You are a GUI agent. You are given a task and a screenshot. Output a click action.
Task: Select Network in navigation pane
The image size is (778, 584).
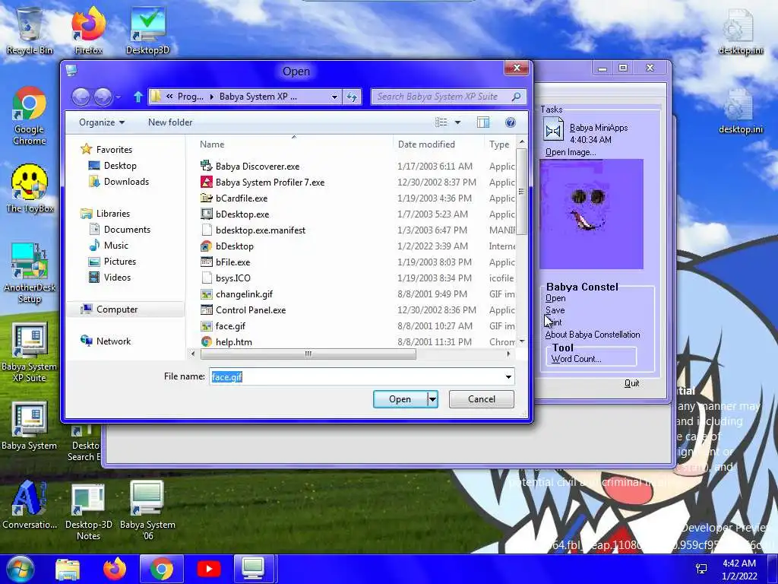(x=113, y=341)
